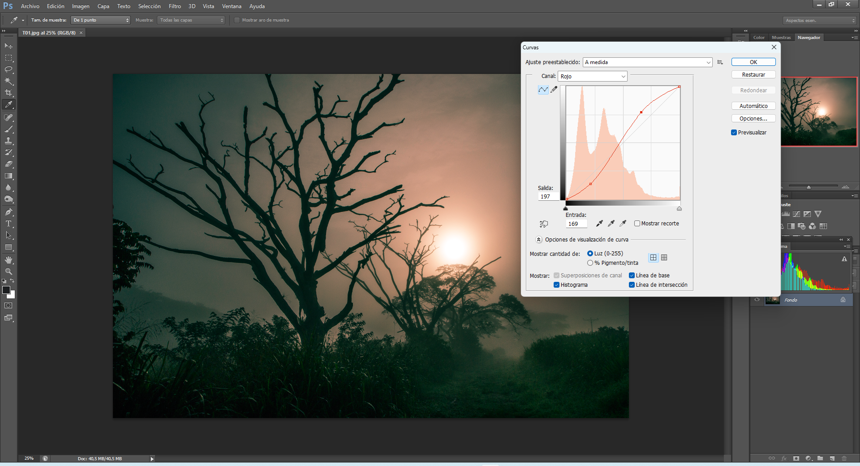
Task: Click the Restaurar button
Action: 753,75
